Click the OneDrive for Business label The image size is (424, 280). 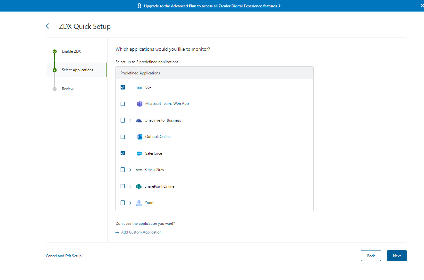[x=163, y=120]
